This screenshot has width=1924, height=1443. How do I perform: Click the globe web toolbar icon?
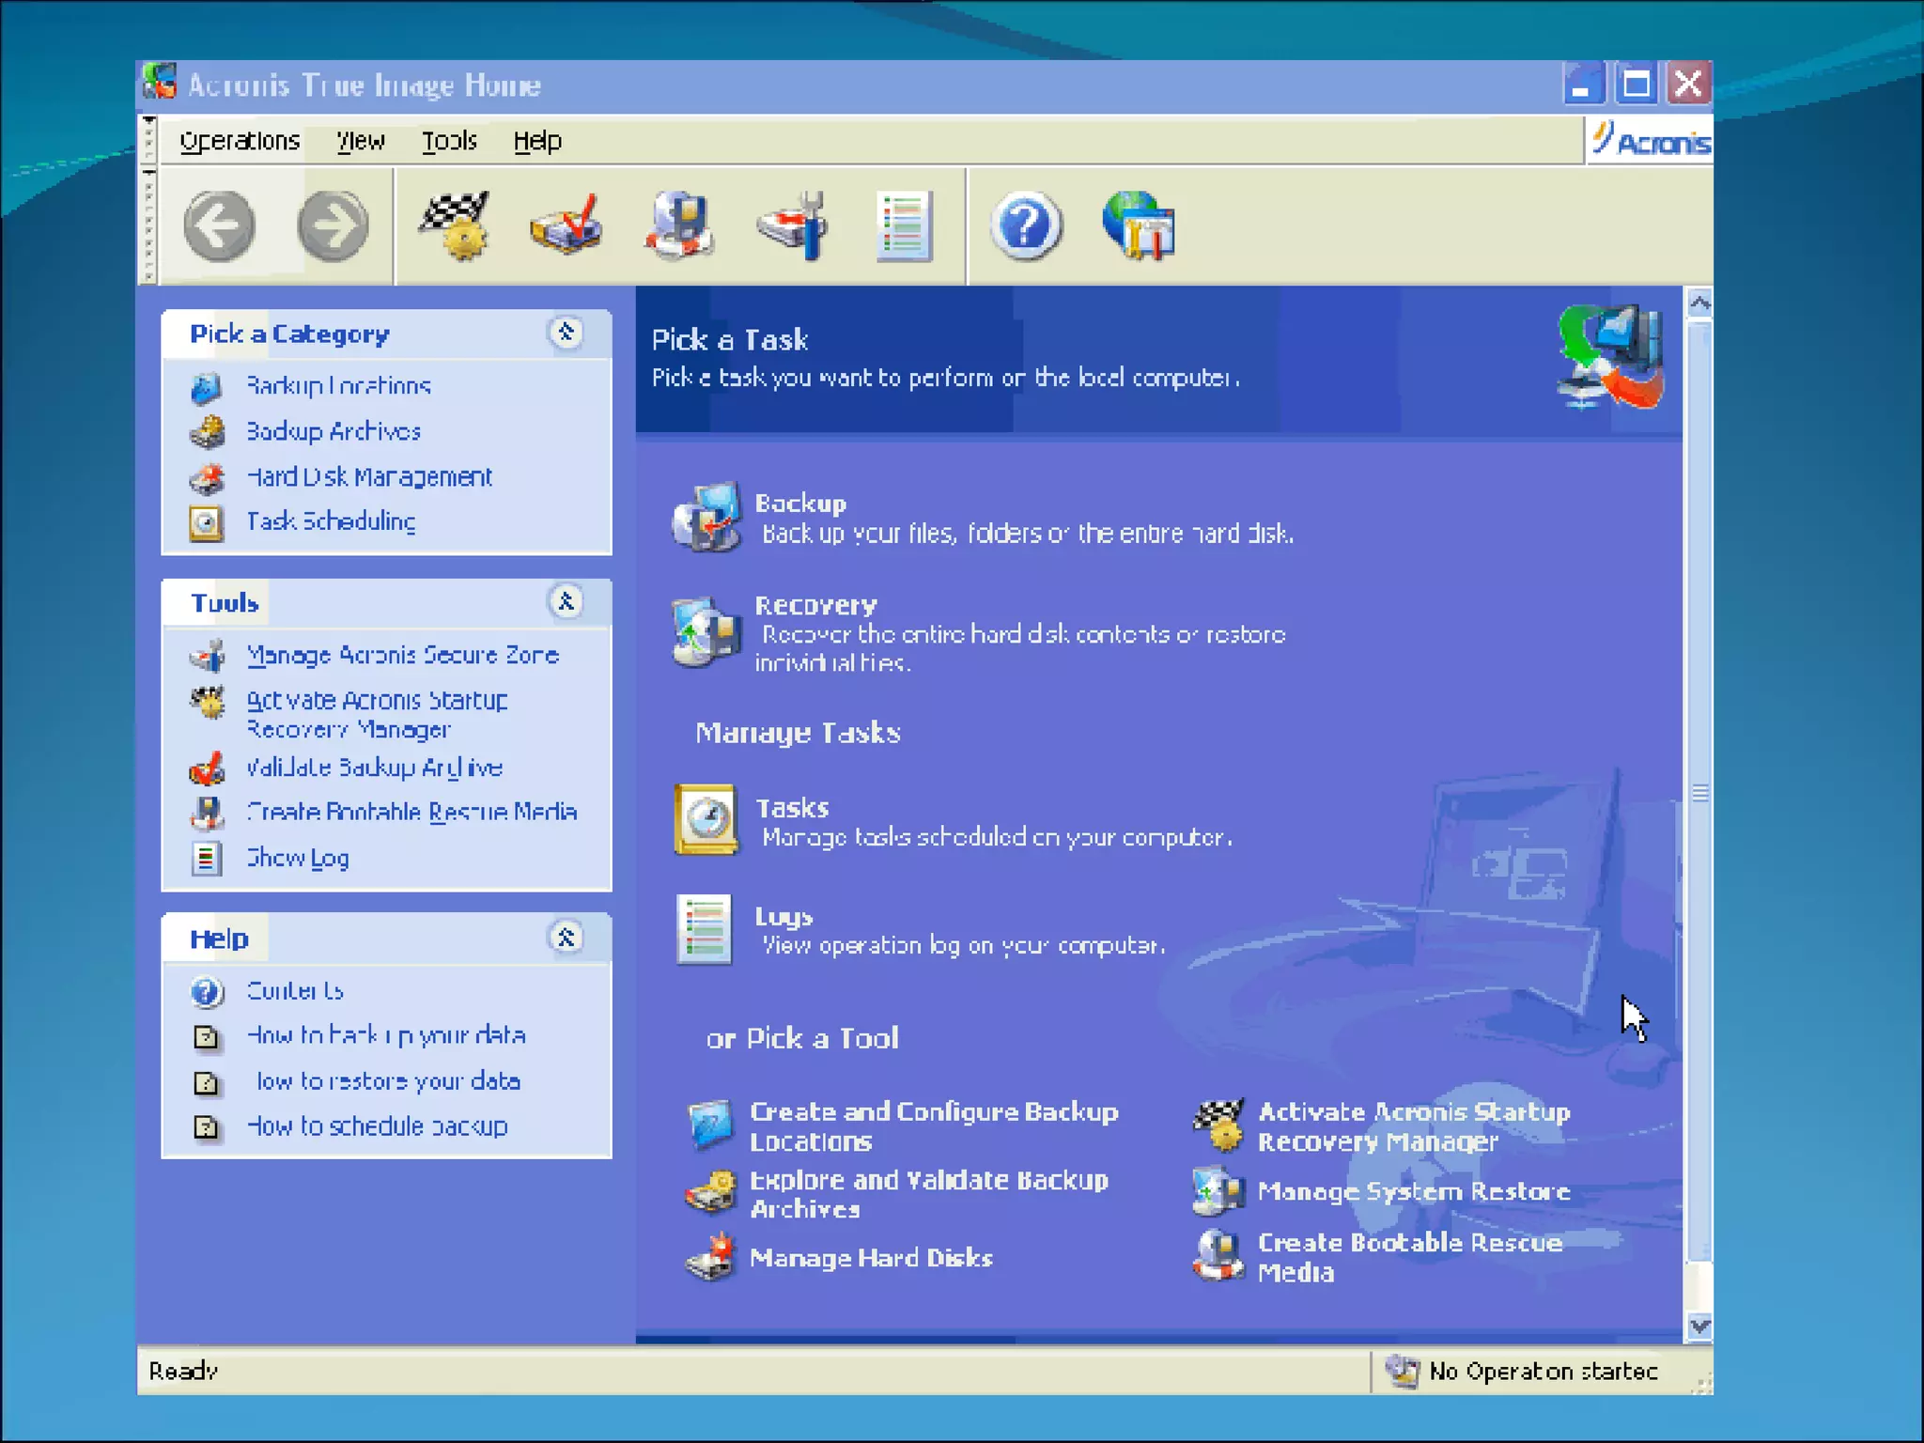tap(1139, 225)
